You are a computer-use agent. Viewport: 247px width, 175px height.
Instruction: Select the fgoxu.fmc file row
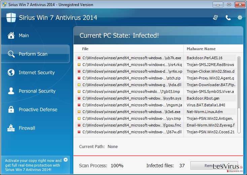tap(155, 125)
